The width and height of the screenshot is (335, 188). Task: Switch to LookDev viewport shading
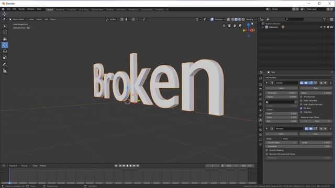[240, 19]
